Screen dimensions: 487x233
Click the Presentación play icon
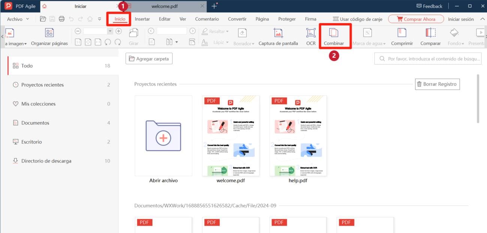click(x=480, y=33)
